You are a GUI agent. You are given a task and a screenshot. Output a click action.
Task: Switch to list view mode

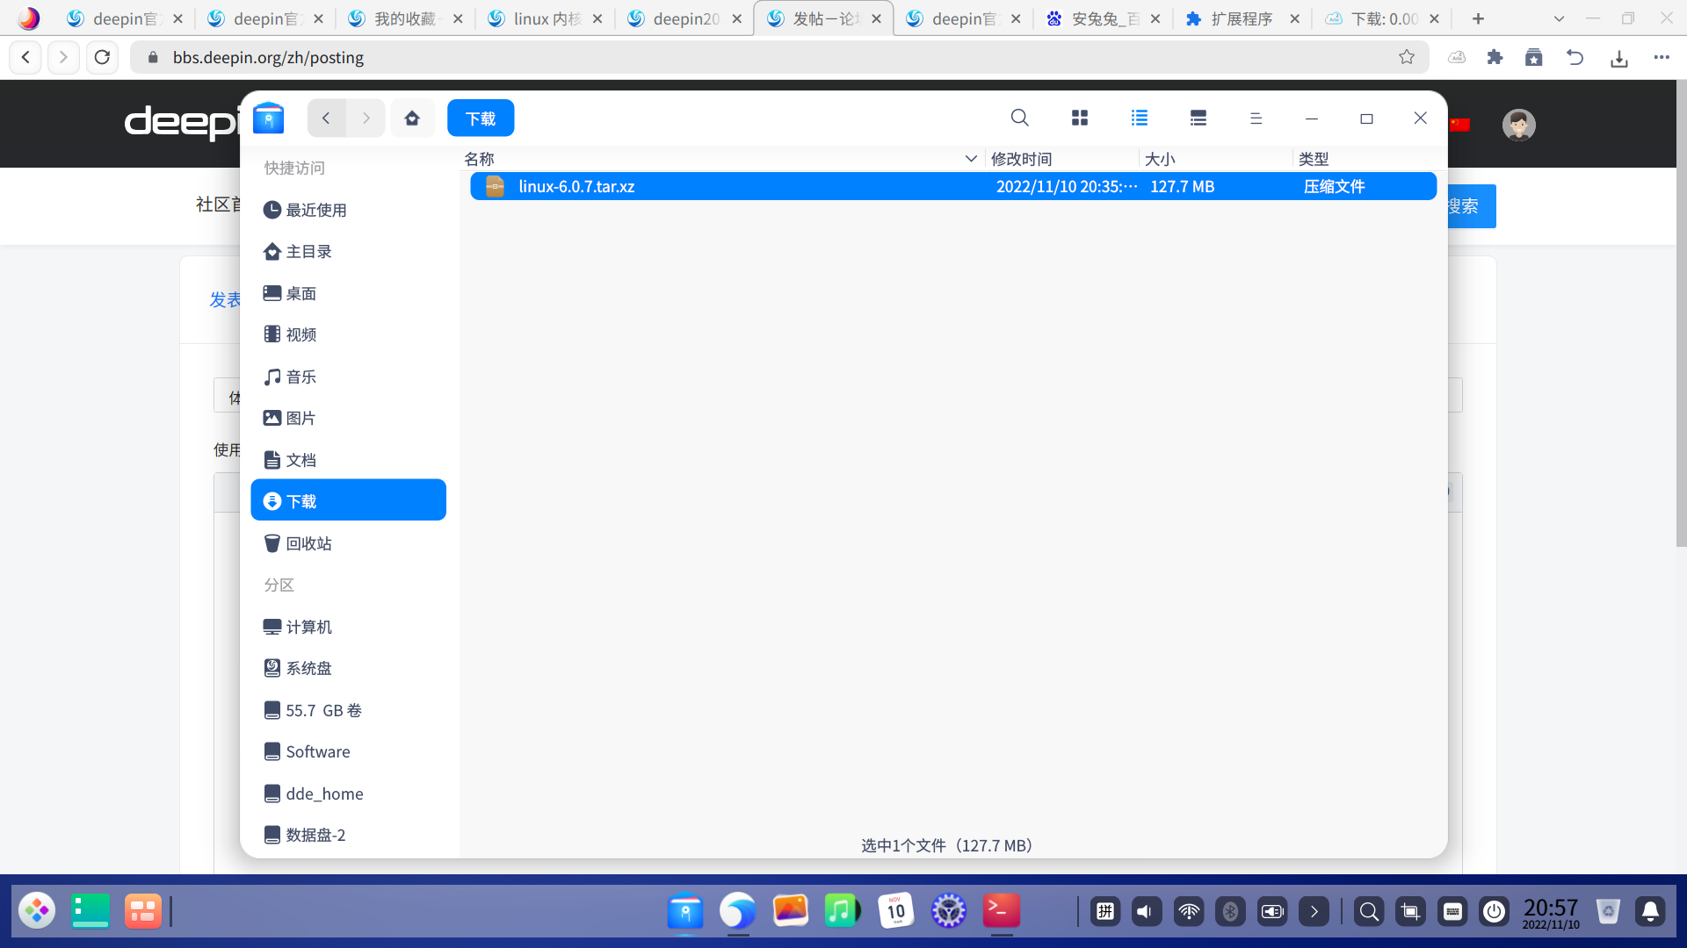click(1140, 118)
